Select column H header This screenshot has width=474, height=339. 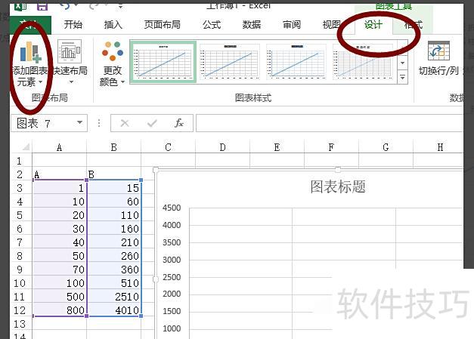point(438,147)
